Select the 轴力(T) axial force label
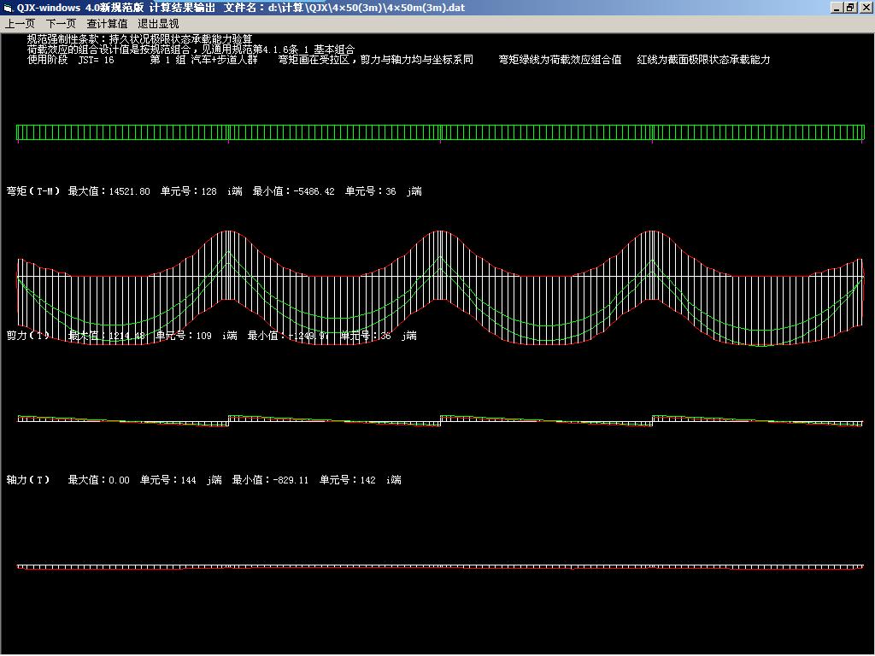This screenshot has height=656, width=875. [28, 480]
